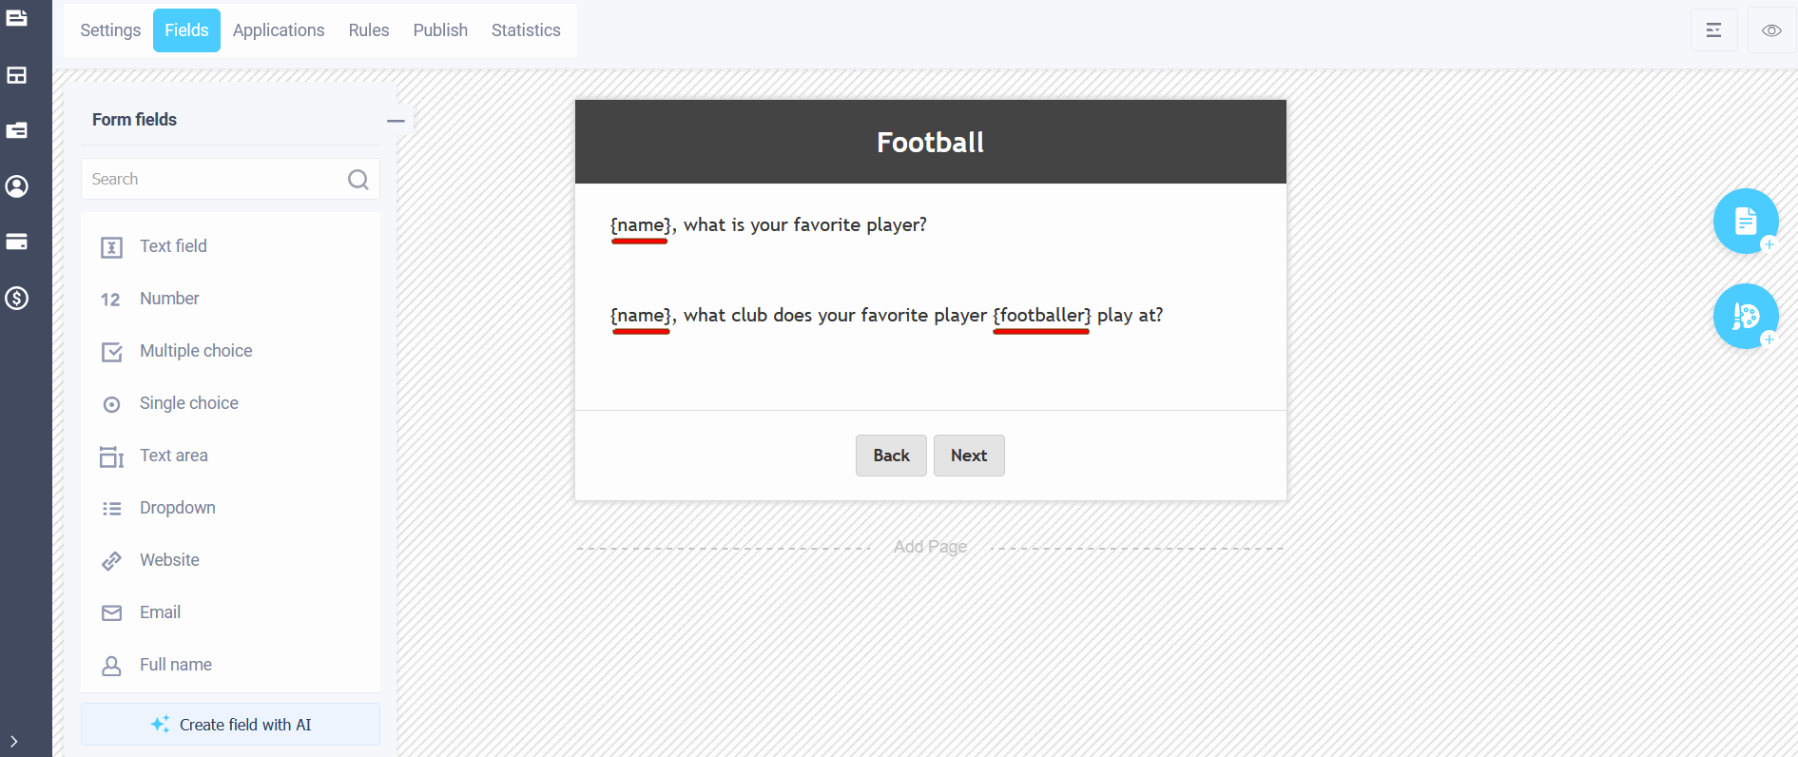Click the credit card sidebar icon
Viewport: 1798px width, 757px height.
17,243
